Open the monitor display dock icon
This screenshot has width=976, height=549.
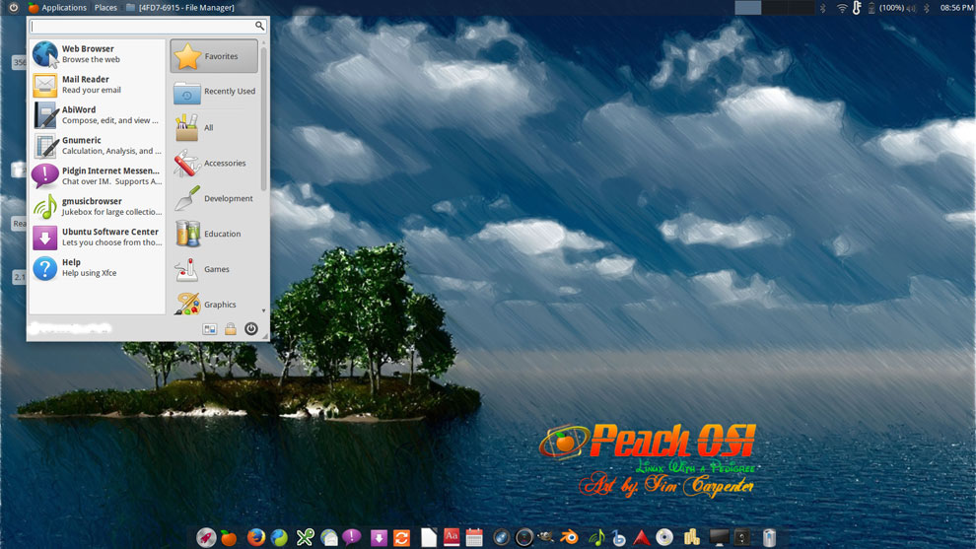coord(719,537)
